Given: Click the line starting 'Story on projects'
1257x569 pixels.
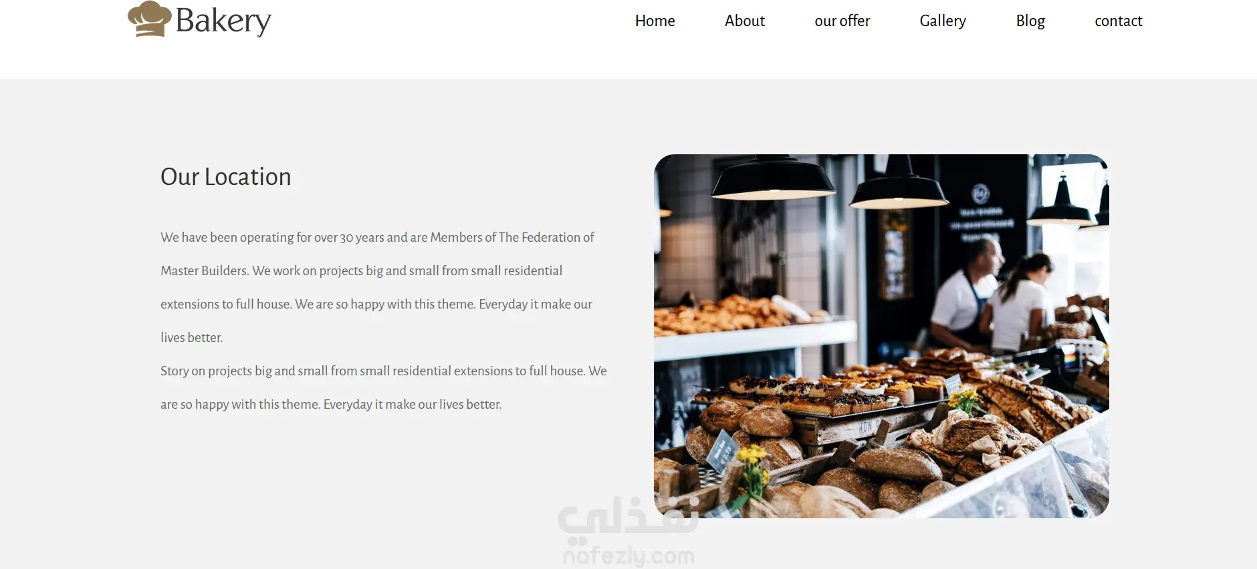Looking at the screenshot, I should click(x=384, y=371).
